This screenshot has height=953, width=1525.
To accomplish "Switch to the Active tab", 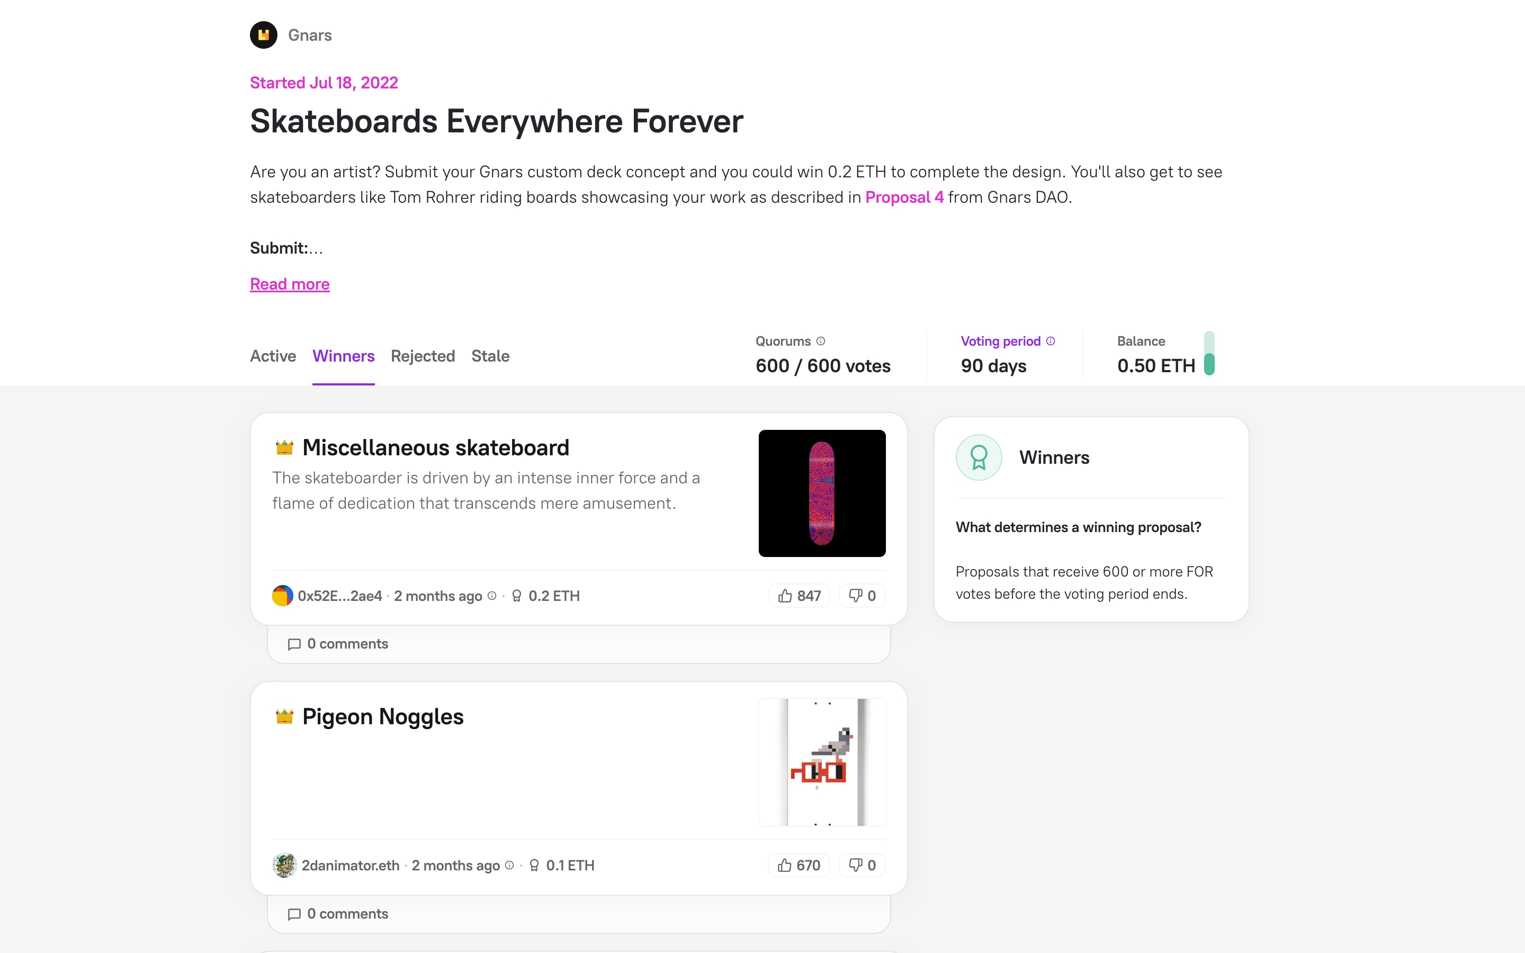I will (273, 356).
